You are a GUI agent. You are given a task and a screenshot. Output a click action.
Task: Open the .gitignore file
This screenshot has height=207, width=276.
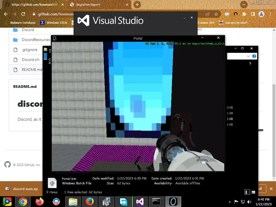30,50
